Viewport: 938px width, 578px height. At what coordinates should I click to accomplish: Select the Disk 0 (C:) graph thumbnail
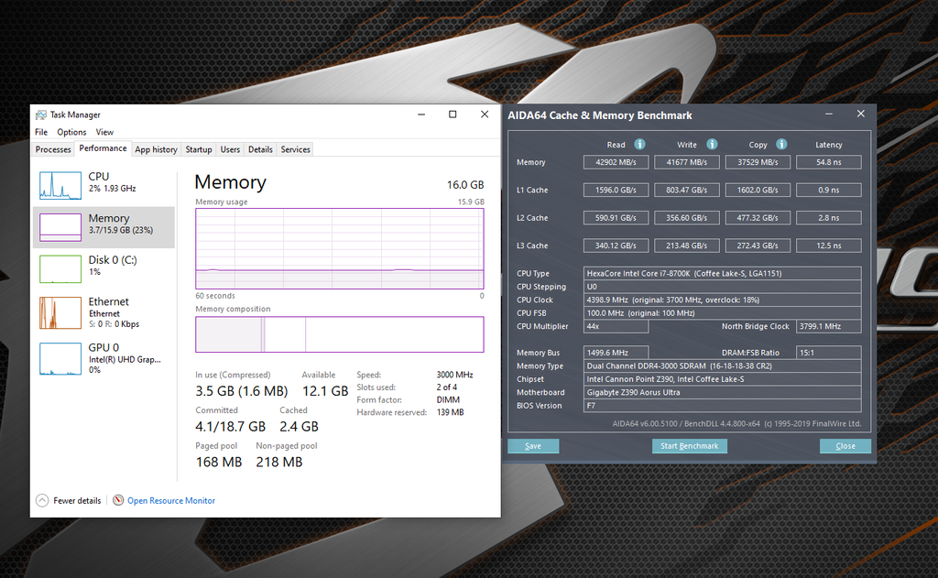(x=60, y=268)
